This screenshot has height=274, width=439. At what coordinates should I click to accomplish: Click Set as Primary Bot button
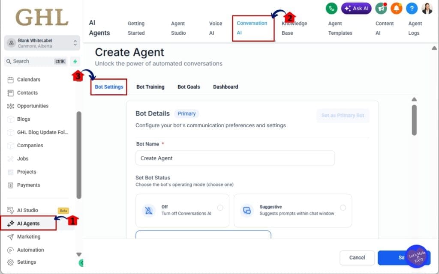click(x=343, y=116)
